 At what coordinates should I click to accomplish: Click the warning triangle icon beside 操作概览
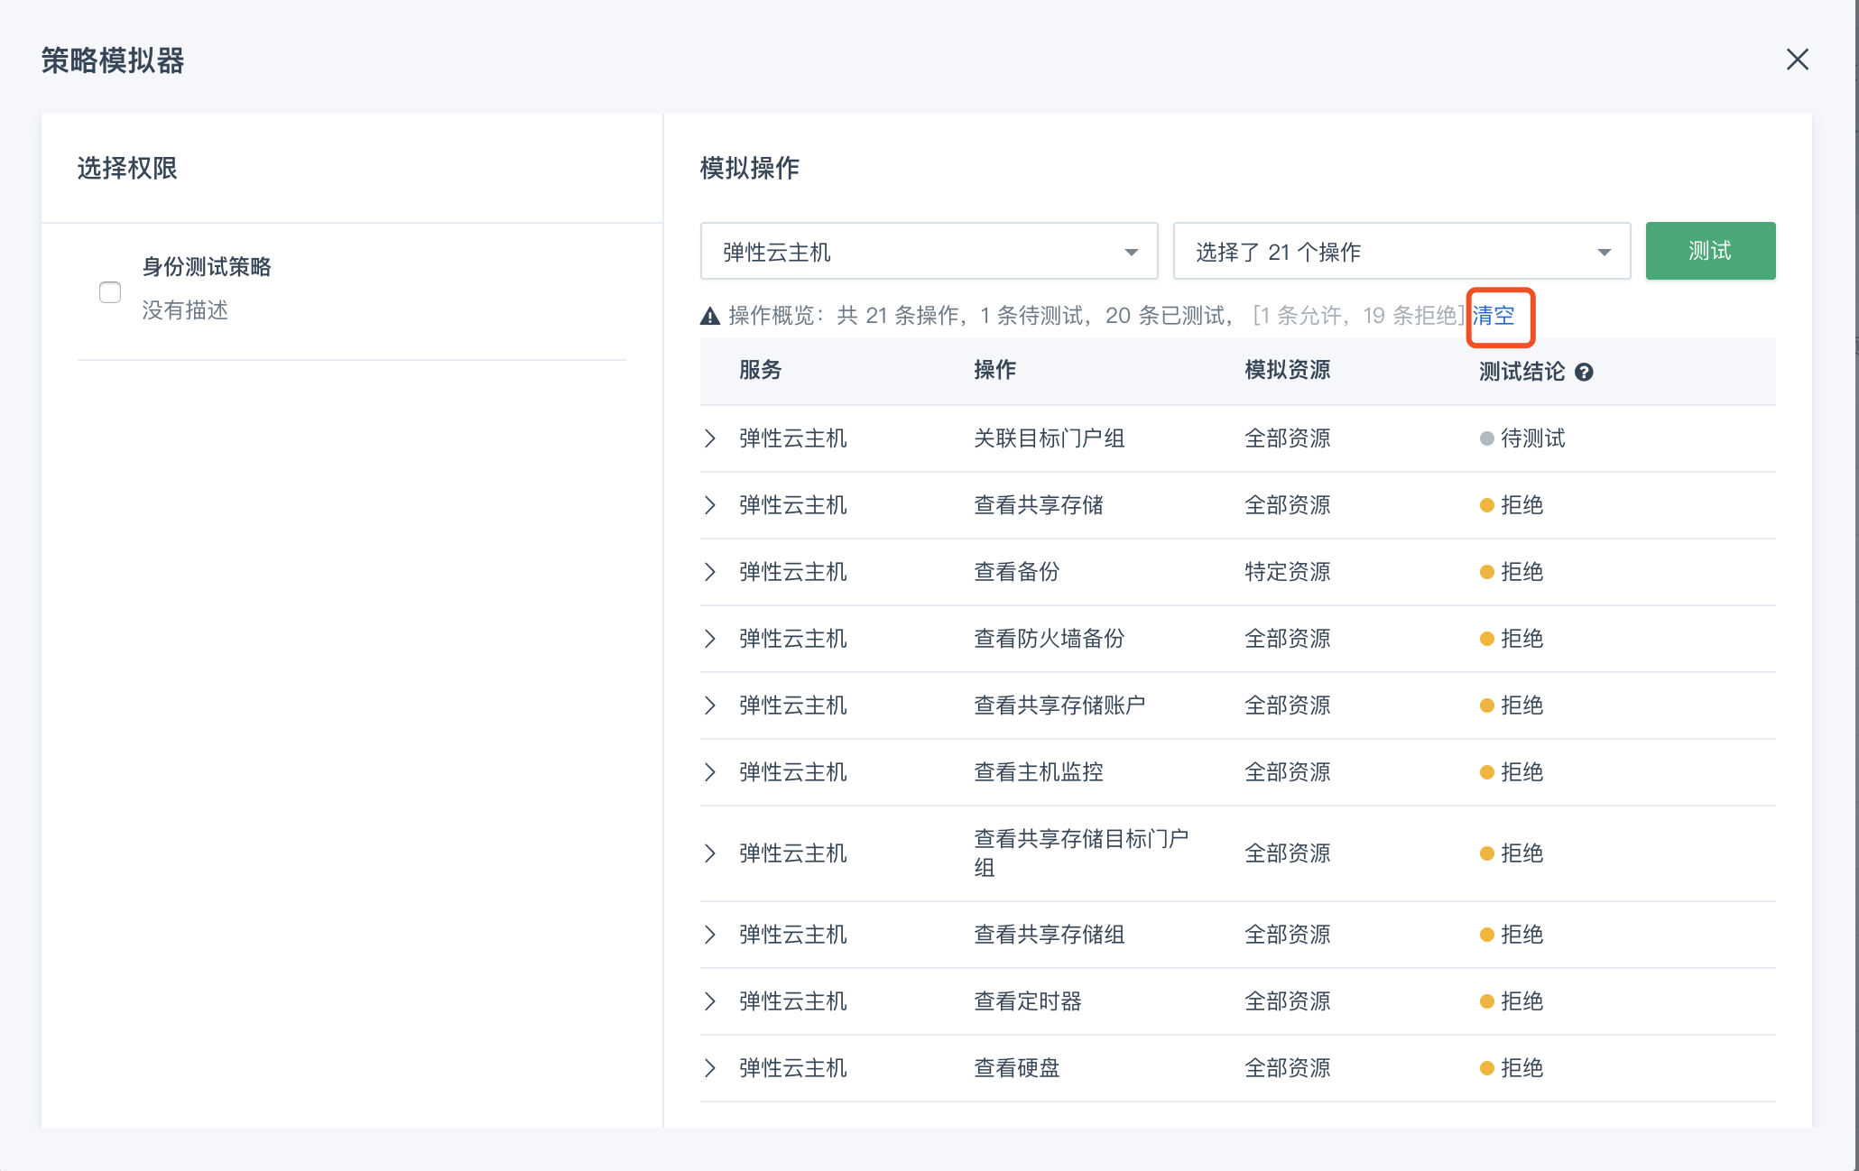[710, 316]
